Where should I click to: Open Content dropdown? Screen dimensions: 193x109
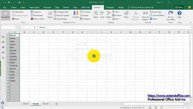tap(76, 15)
